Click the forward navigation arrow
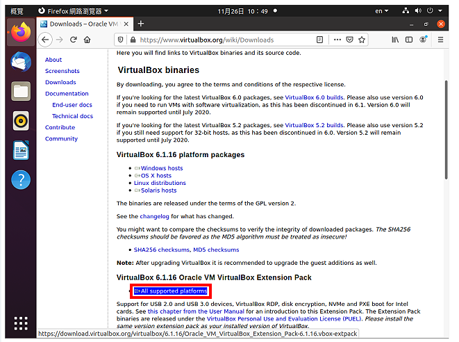 pyautogui.click(x=60, y=40)
